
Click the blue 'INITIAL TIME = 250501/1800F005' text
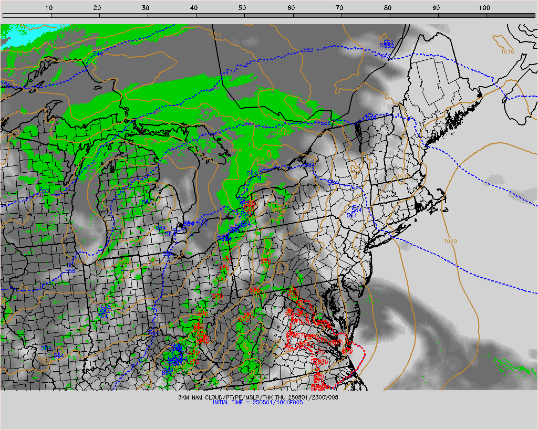(257, 402)
